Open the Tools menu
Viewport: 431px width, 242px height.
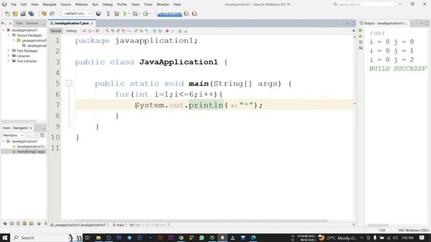[148, 5]
